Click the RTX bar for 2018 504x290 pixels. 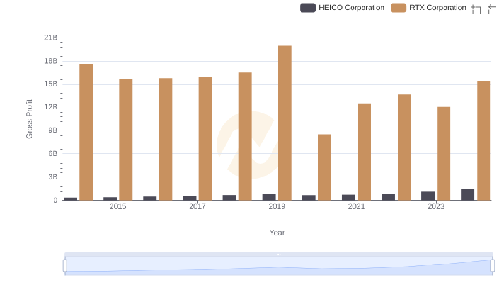pos(245,137)
